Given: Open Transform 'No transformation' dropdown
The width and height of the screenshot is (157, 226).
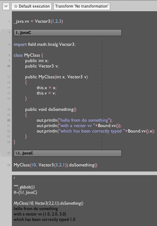Looking at the screenshot, I should click(82, 6).
